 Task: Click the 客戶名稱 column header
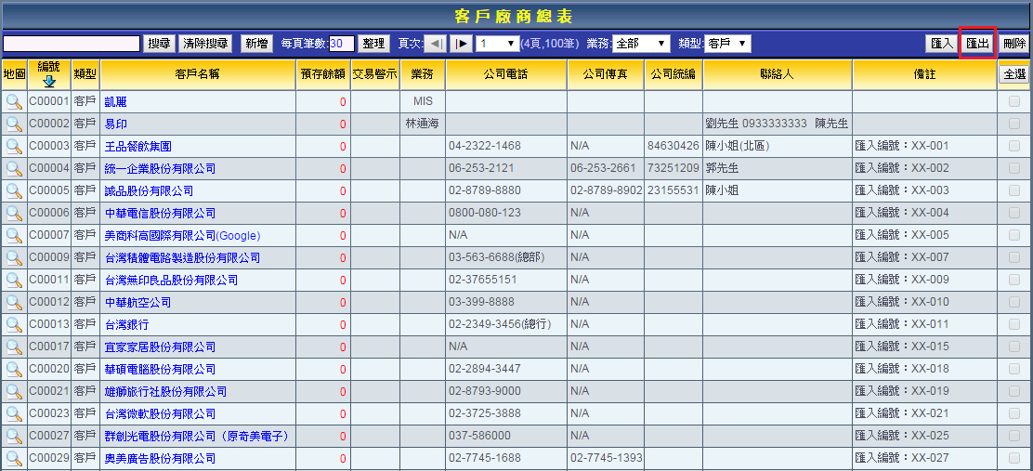point(197,74)
